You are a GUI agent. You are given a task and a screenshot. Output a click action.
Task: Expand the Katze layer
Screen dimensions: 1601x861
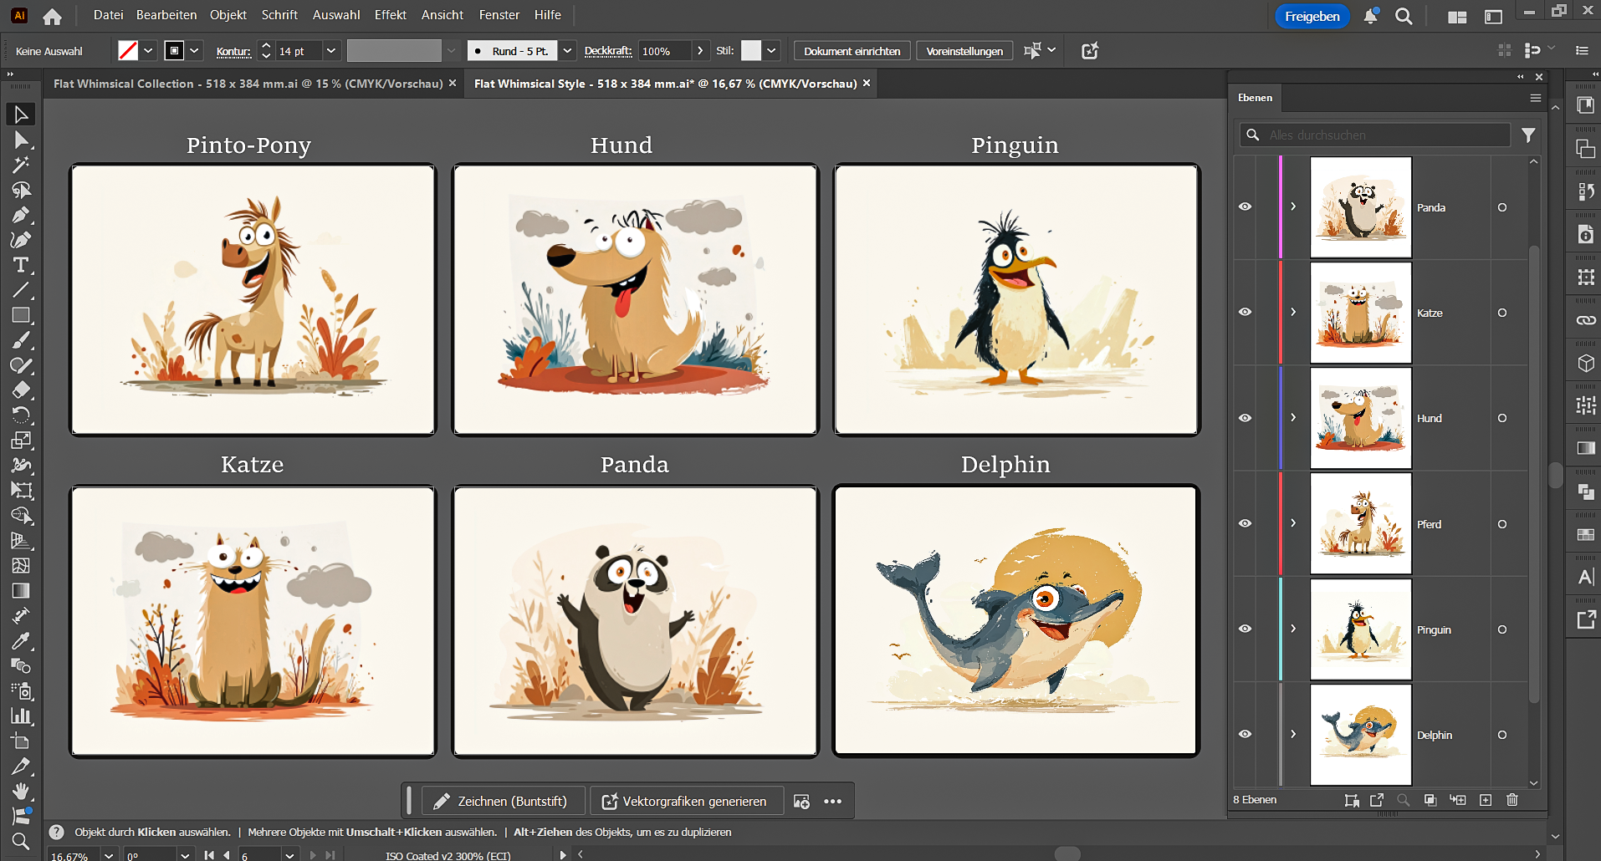coord(1293,312)
